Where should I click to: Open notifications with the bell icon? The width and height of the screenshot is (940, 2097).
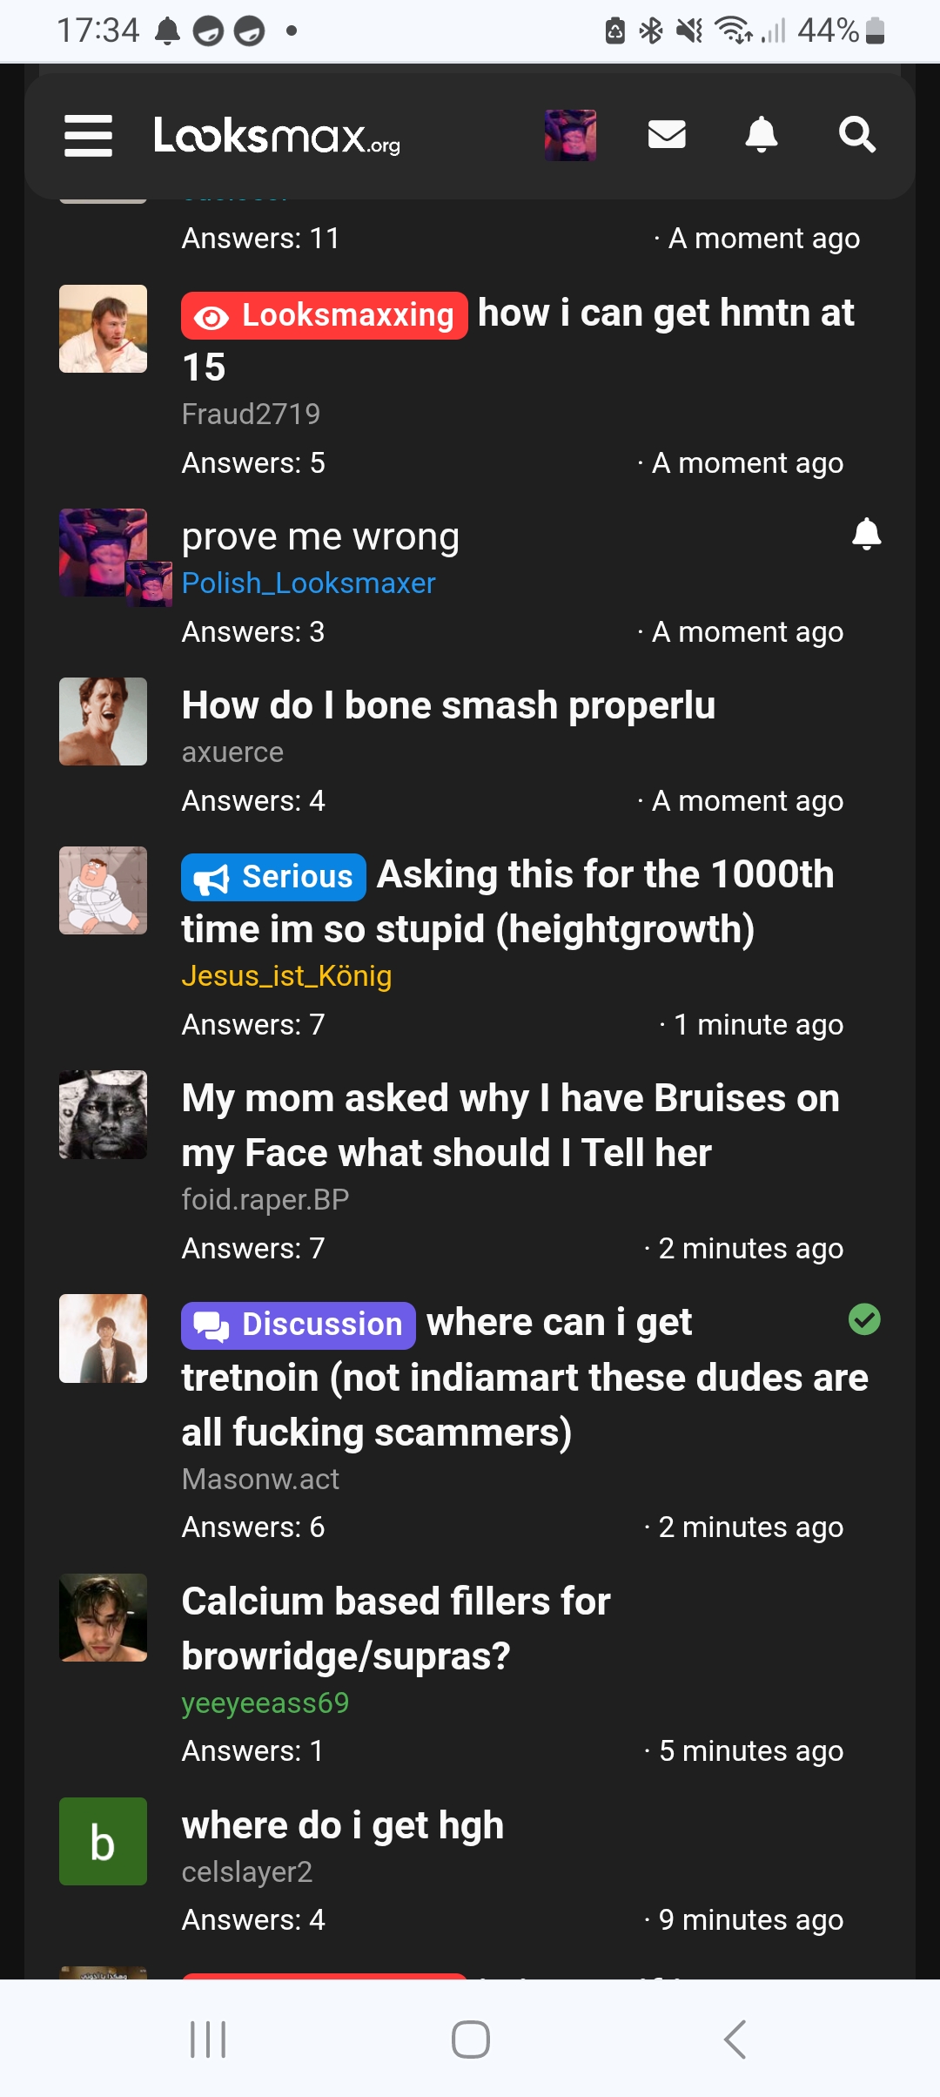762,135
